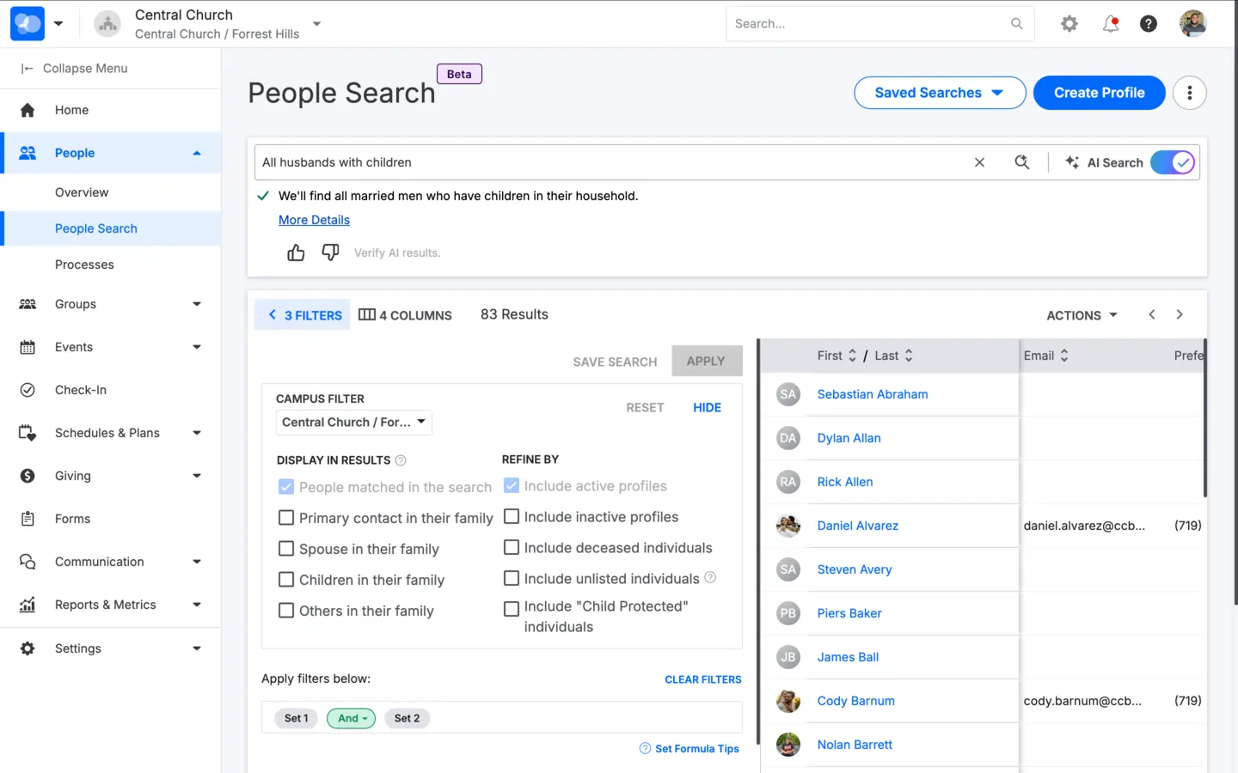Click the Check-In sidebar icon
Image resolution: width=1238 pixels, height=773 pixels.
(28, 390)
